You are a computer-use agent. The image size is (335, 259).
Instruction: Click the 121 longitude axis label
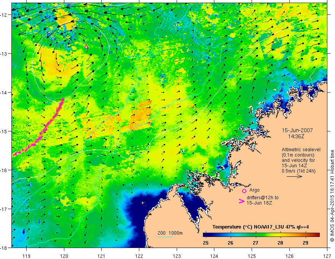pyautogui.click(x=102, y=256)
